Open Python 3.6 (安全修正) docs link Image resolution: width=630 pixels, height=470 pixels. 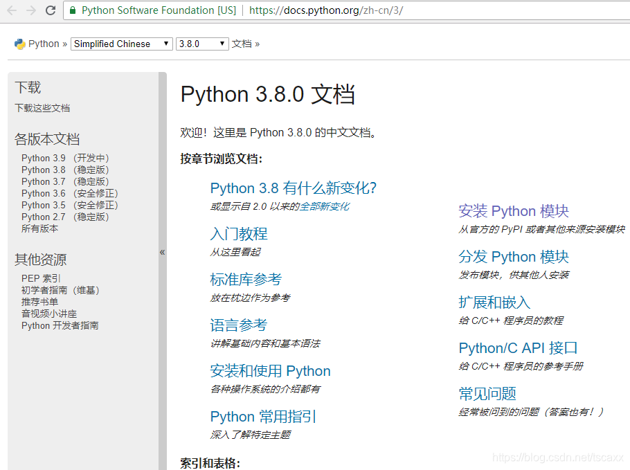pyautogui.click(x=70, y=193)
